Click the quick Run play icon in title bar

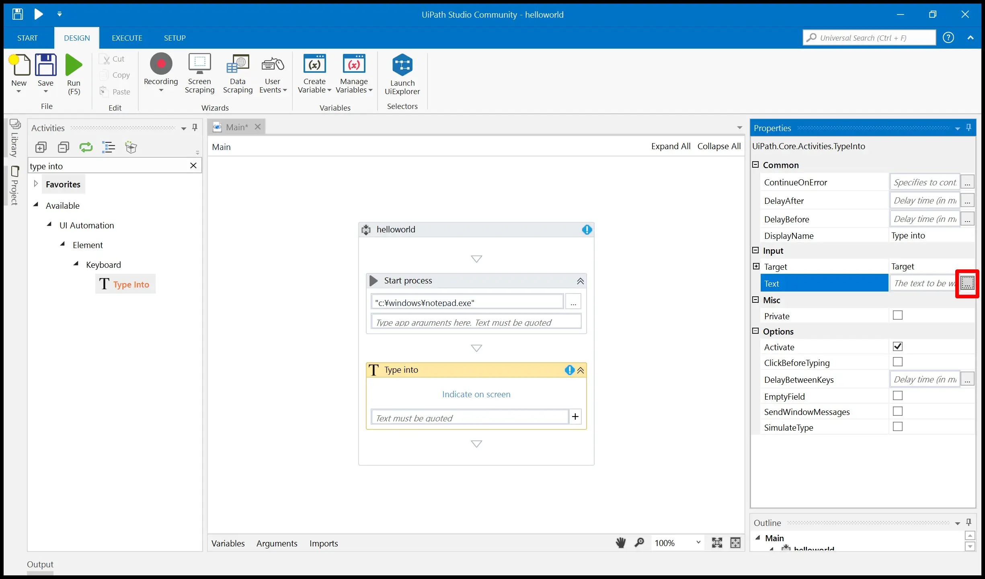point(39,14)
